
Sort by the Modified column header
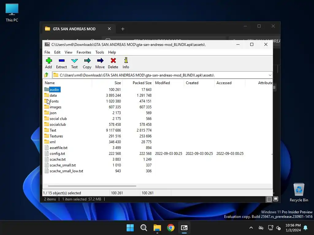(169, 83)
